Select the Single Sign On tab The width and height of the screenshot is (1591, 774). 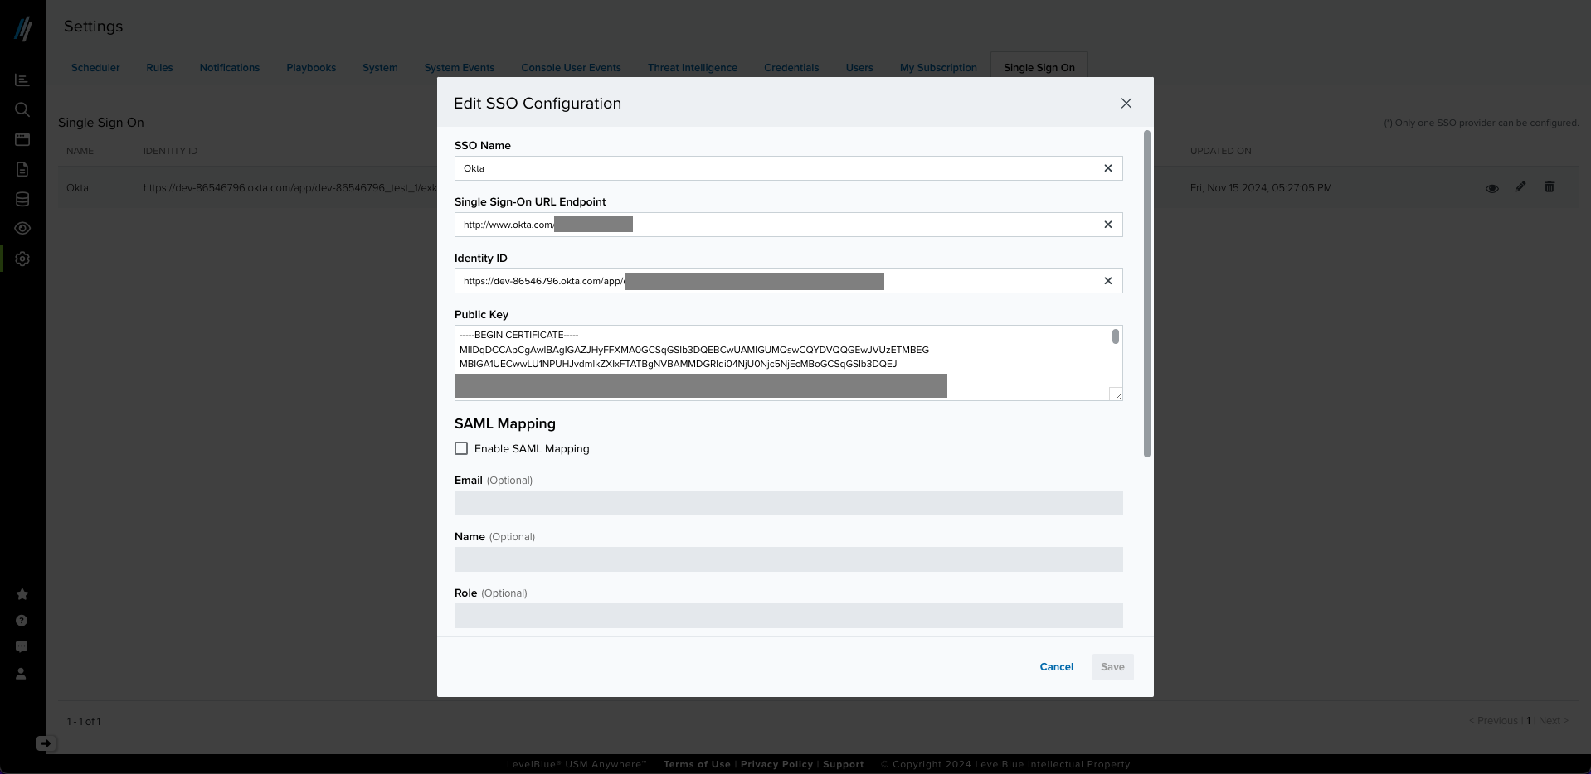point(1039,68)
